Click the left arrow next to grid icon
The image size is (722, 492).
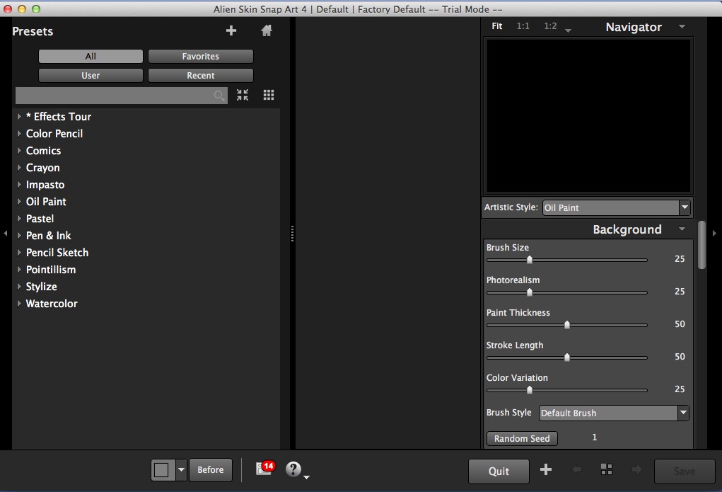click(x=576, y=469)
